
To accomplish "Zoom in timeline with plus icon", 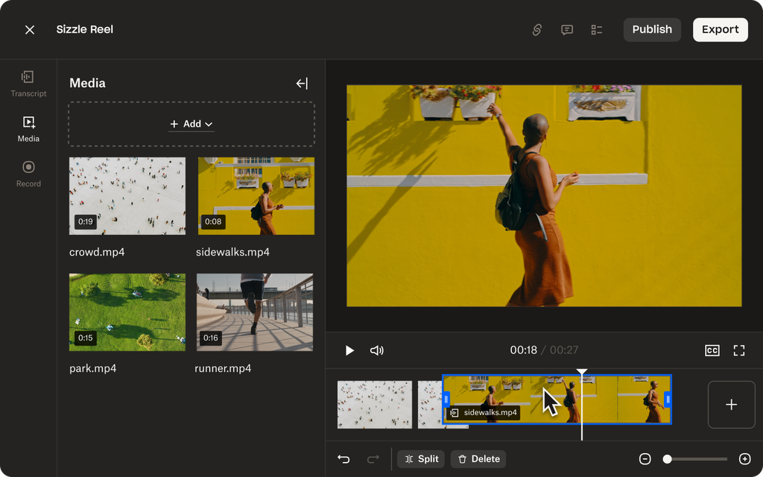I will click(744, 459).
